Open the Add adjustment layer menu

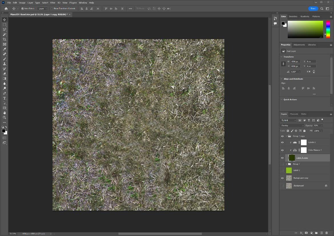311,233
